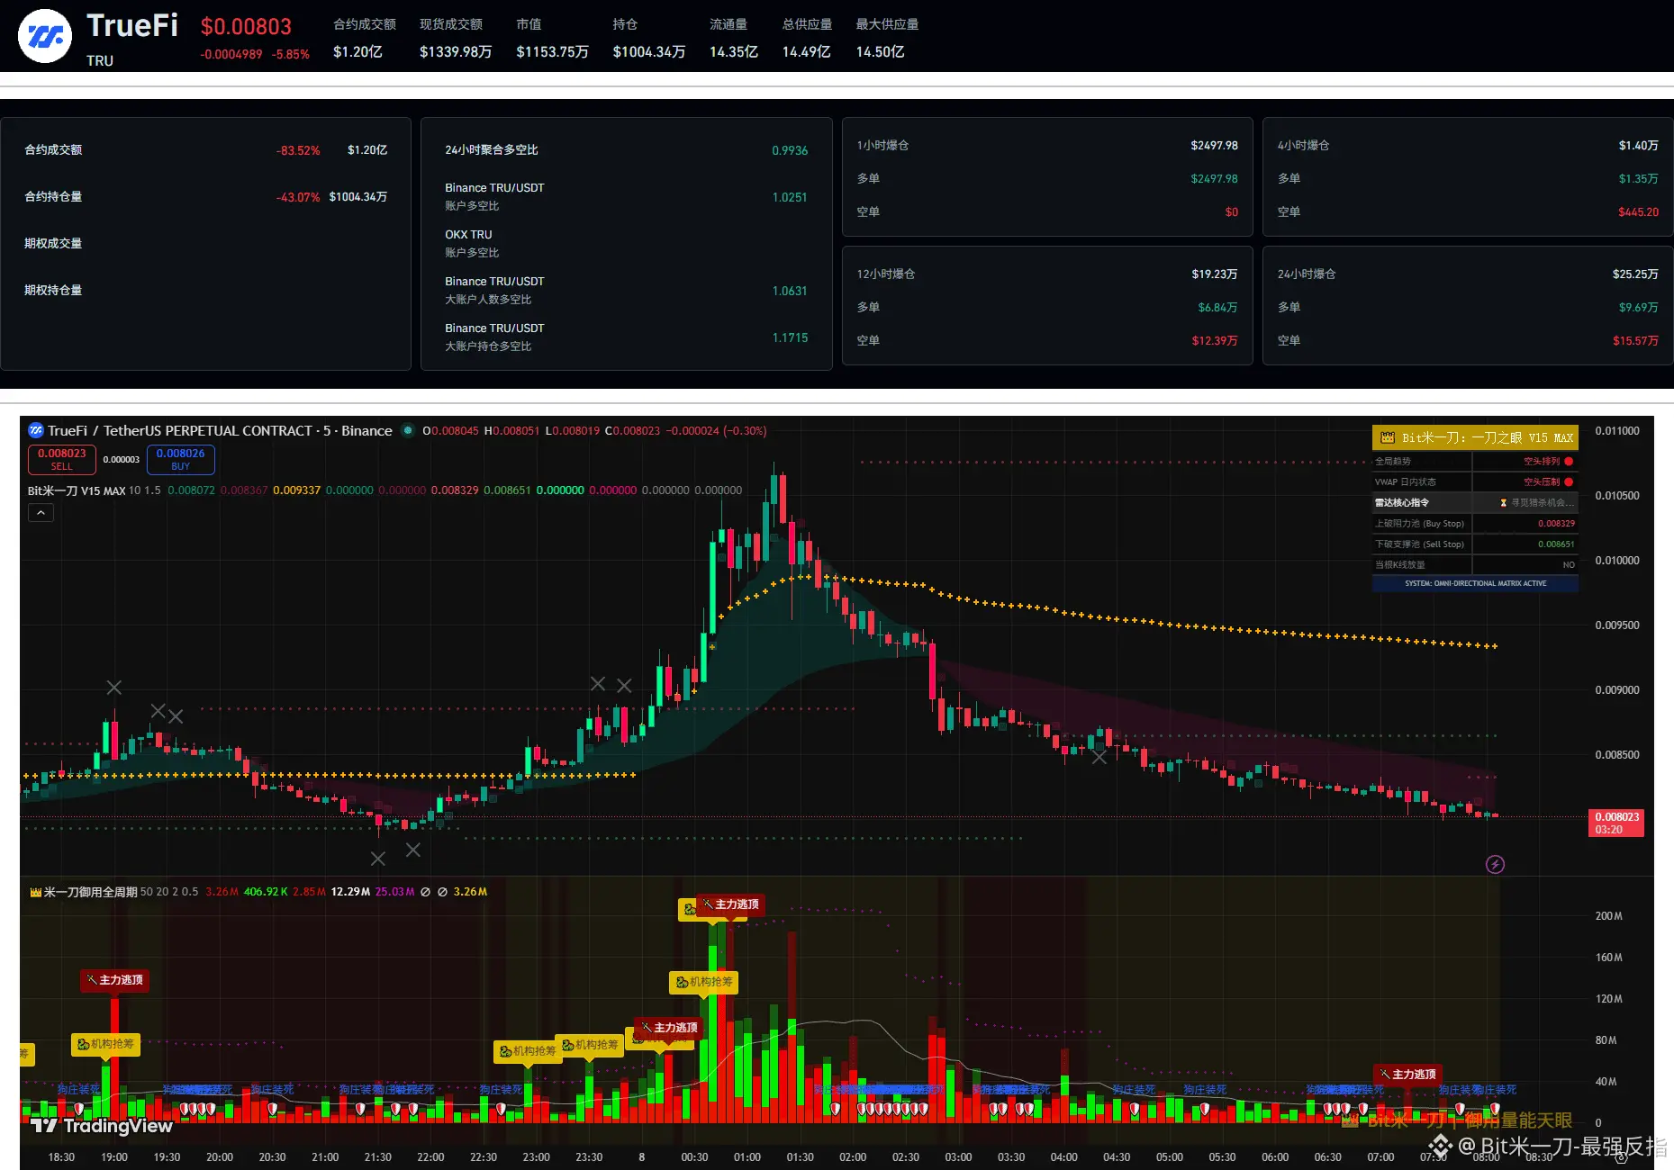The width and height of the screenshot is (1674, 1170).
Task: Click the 现货成交额 value $1339.98万
Action: pyautogui.click(x=456, y=52)
